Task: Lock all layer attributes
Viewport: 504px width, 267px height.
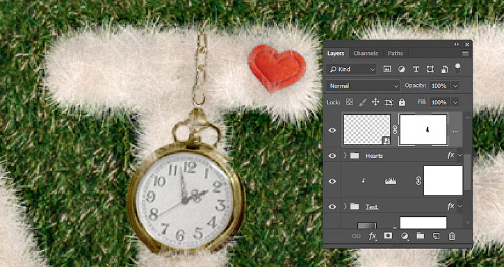Action: click(402, 102)
